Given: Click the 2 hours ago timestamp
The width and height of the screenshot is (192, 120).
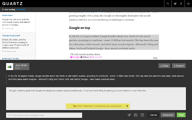Looking at the screenshot, I should pos(9,28).
